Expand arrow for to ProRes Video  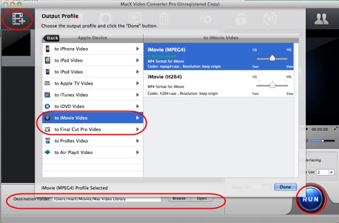click(137, 140)
